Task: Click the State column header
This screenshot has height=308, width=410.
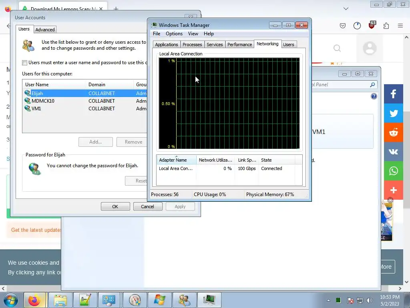Action: (x=277, y=160)
